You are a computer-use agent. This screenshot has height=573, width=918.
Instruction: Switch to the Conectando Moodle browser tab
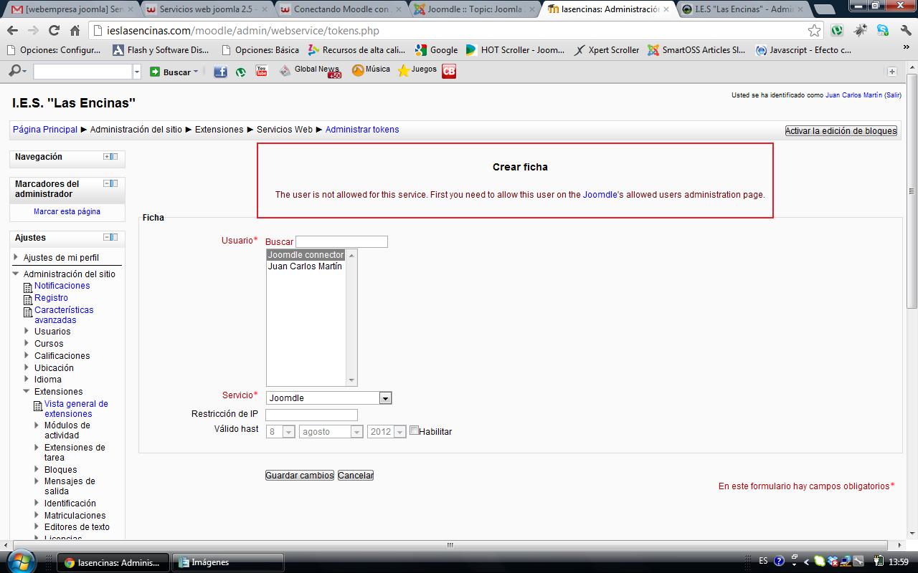pyautogui.click(x=341, y=10)
